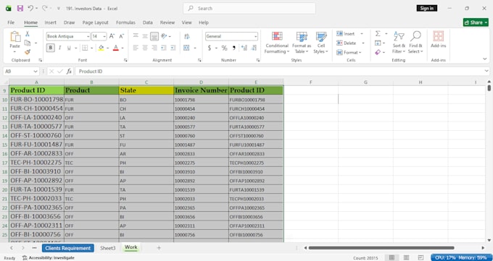Open font color dropdown arrow
Screen dimensions: 493x261
(123, 48)
